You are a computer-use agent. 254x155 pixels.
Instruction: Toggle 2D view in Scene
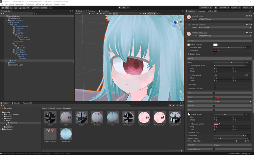pyautogui.click(x=93, y=13)
